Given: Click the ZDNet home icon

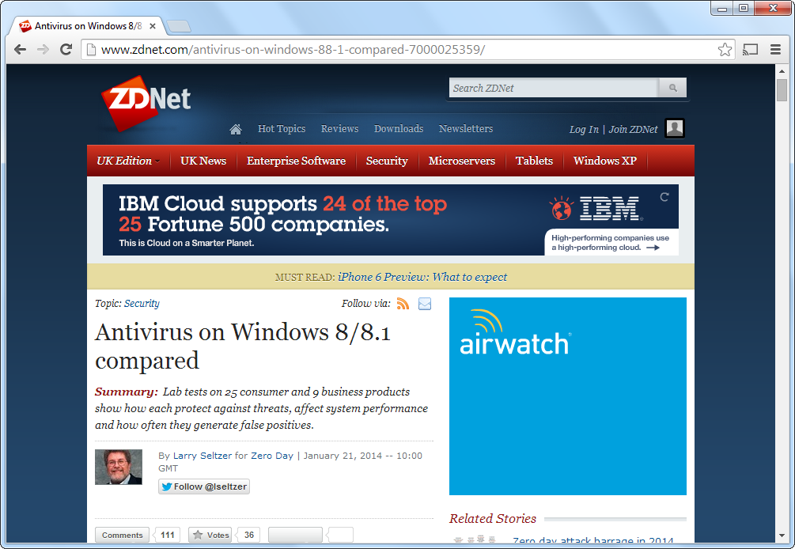Looking at the screenshot, I should click(235, 129).
